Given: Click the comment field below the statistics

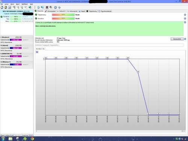Looking at the screenshot, I should [x=109, y=45].
